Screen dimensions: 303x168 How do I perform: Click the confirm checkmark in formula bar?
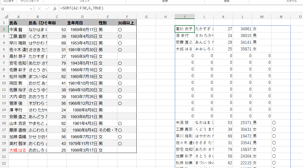47,9
